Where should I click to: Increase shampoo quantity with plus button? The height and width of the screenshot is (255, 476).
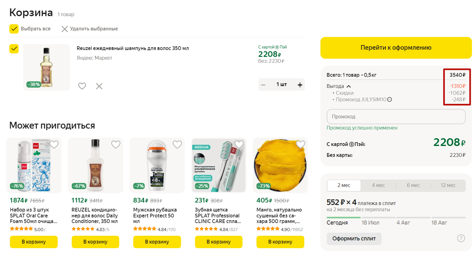pyautogui.click(x=300, y=85)
